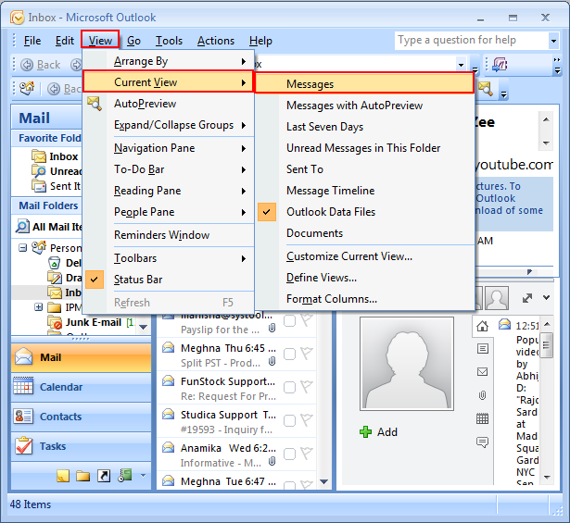Click the mail envelope icon in People Pane tabs
The height and width of the screenshot is (523, 570).
482,371
